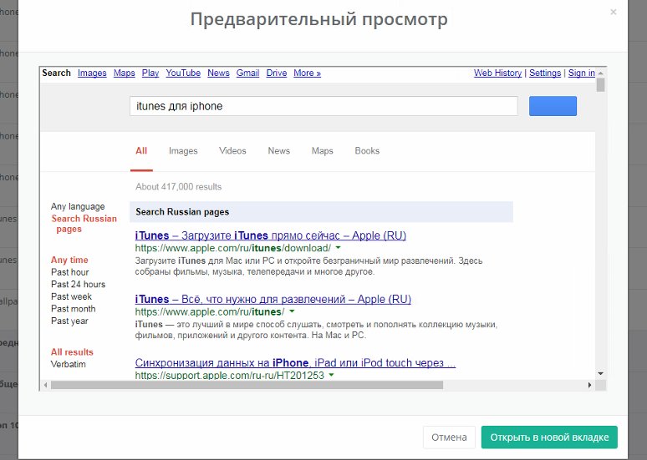Open the Drive link
The height and width of the screenshot is (460, 647).
point(277,73)
